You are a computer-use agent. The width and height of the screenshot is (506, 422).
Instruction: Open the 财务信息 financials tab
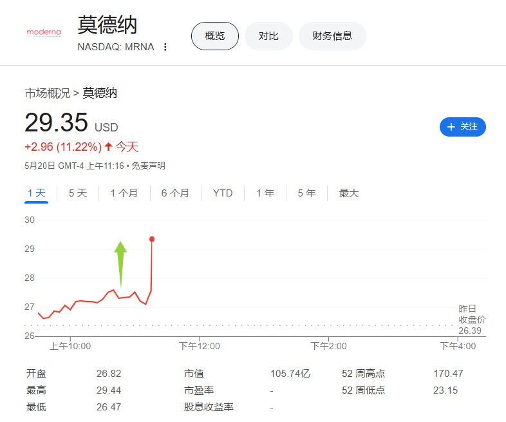click(x=332, y=36)
